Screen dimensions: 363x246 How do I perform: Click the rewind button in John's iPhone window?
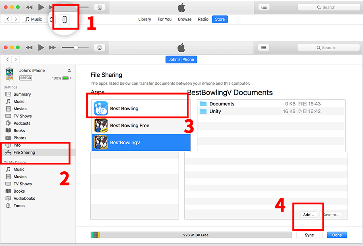click(x=29, y=48)
